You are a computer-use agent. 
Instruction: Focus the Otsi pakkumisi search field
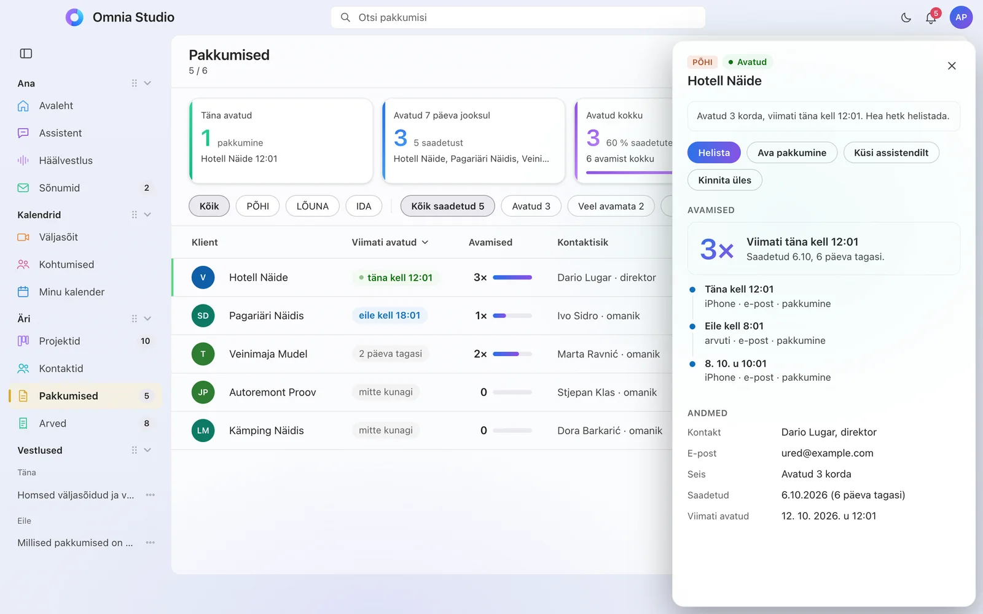pos(518,17)
